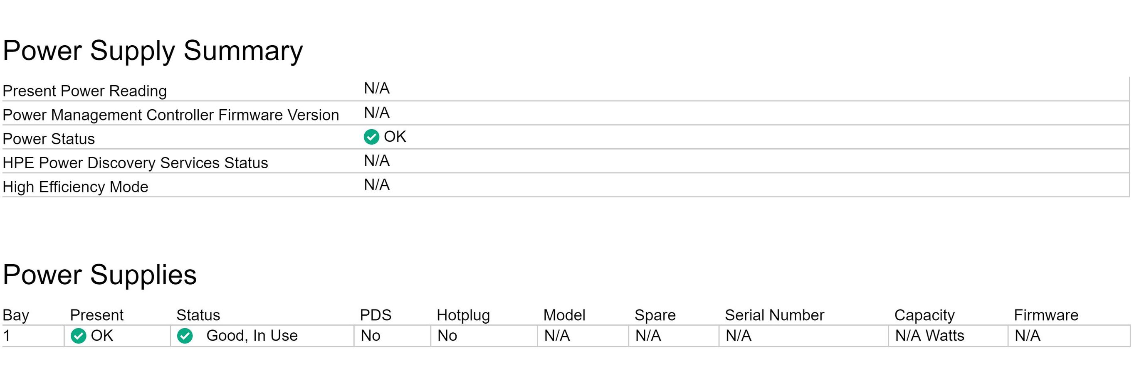Click the Model column header
This screenshot has height=366, width=1139.
pyautogui.click(x=564, y=315)
